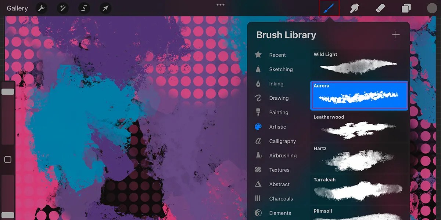Select the Calligraphy brush category
Viewport: 441px width, 220px height.
tap(283, 141)
